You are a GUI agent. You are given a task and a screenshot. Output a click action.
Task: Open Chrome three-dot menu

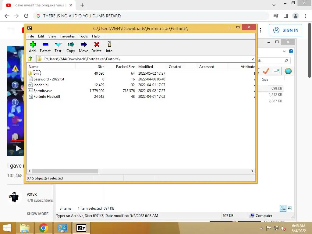pyautogui.click(x=305, y=16)
